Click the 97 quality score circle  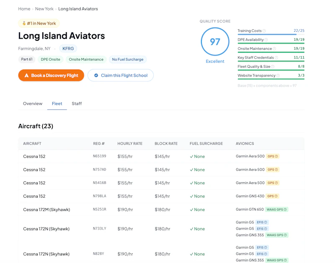click(x=215, y=41)
